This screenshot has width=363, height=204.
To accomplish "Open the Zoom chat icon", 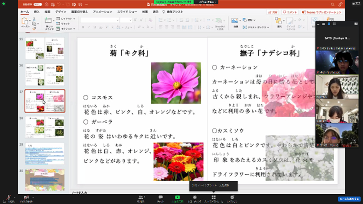I will click(x=161, y=197).
